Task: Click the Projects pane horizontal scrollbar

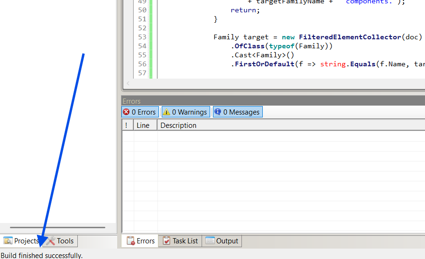Action: click(x=57, y=228)
